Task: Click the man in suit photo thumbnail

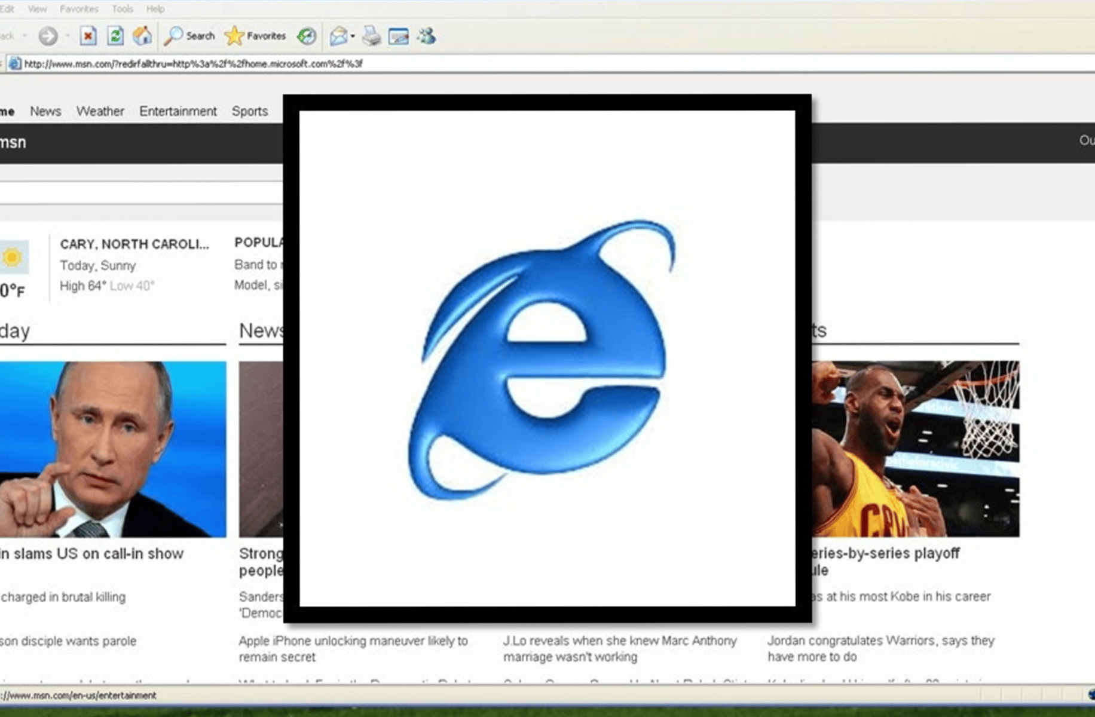Action: (113, 449)
